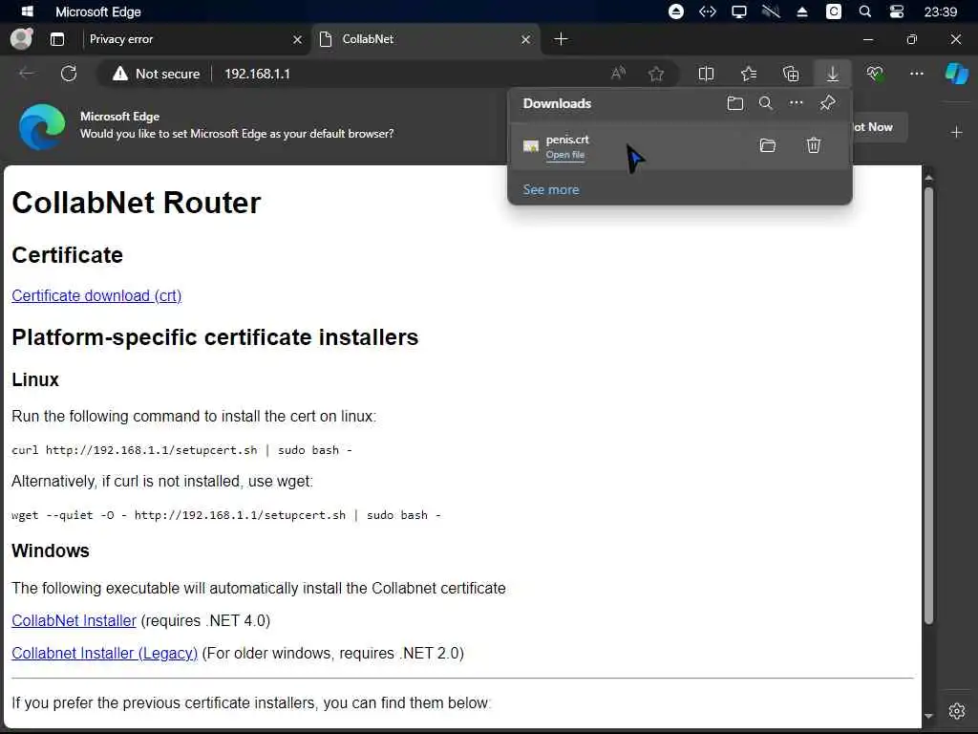Click the muted sound icon in system bar
The width and height of the screenshot is (978, 734).
771,11
